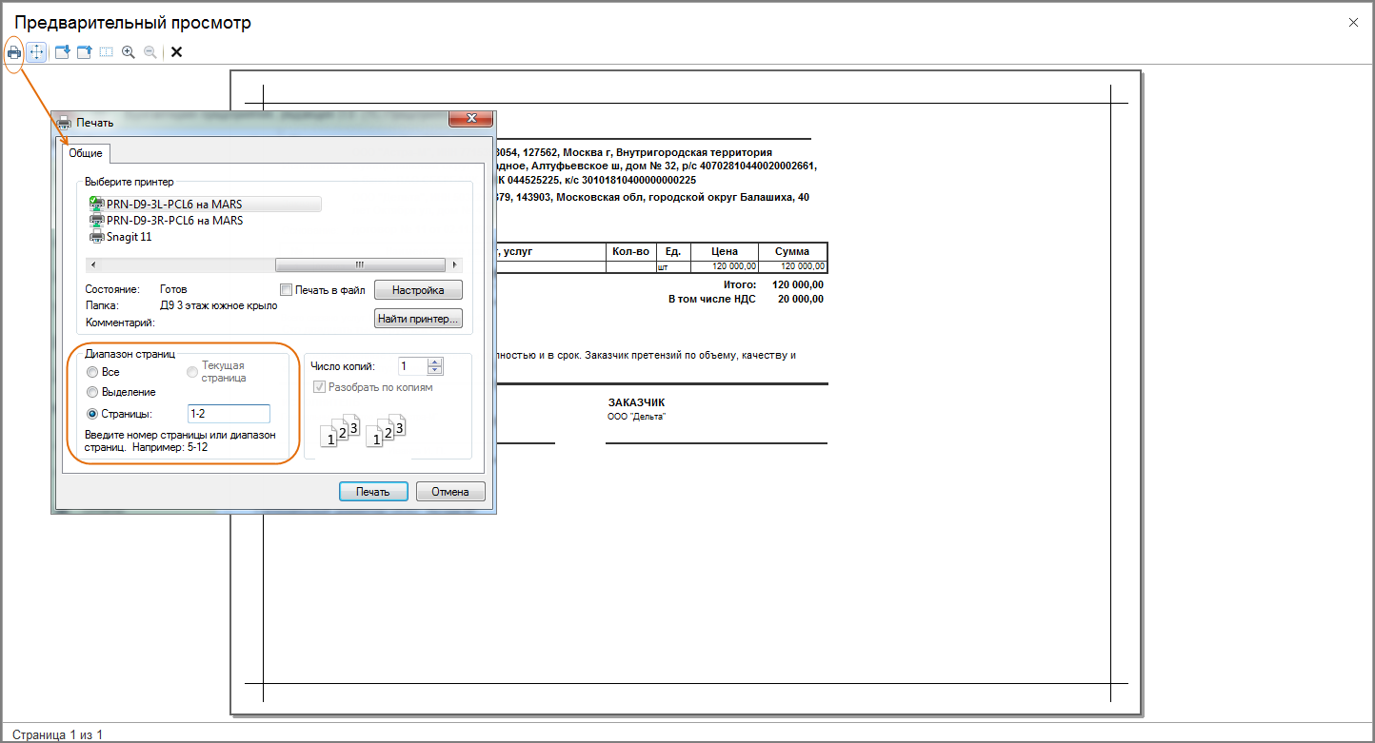This screenshot has width=1375, height=743.
Task: Close preview using black X toolbar icon
Action: 176,51
